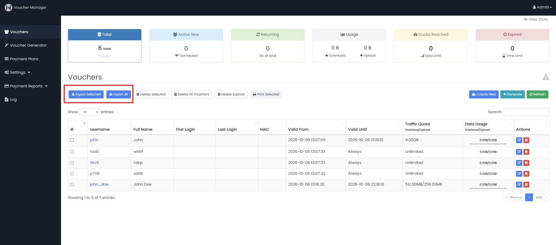The width and height of the screenshot is (556, 245).
Task: Open Payment Plans page
Action: (30, 59)
